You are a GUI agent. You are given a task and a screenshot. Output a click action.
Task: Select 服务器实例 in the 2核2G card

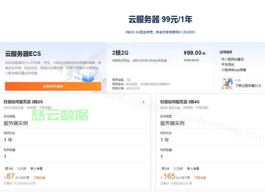[x=16, y=123]
